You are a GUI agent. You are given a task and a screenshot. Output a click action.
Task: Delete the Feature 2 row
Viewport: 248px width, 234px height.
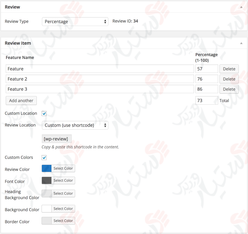tap(229, 79)
